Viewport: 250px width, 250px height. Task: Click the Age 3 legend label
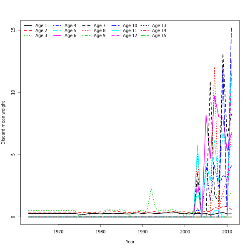click(x=41, y=36)
